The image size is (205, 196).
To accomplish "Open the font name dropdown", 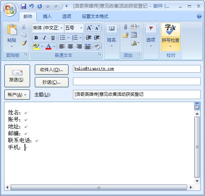I will [61, 28].
